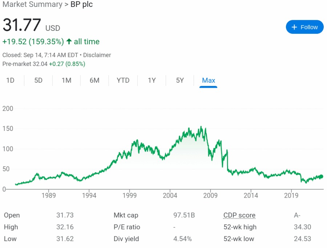The height and width of the screenshot is (248, 327).
Task: Select the 6M time range
Action: pyautogui.click(x=94, y=80)
